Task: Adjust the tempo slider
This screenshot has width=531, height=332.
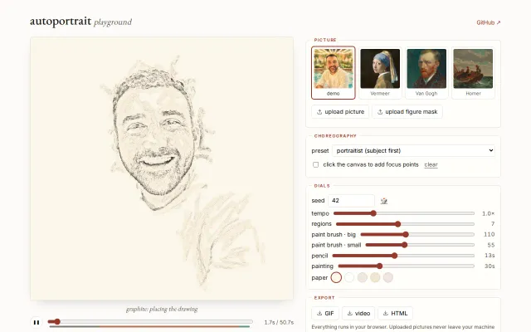Action: (404, 213)
